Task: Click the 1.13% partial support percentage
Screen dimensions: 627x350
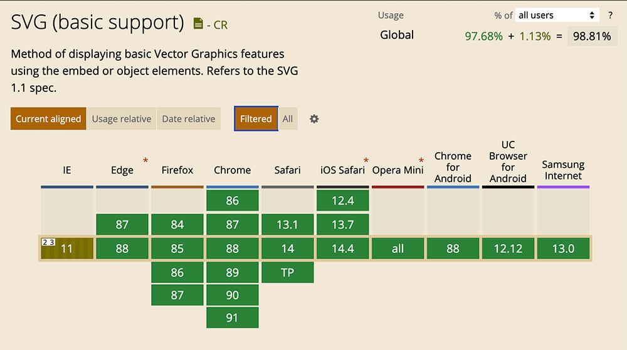Action: pyautogui.click(x=535, y=36)
